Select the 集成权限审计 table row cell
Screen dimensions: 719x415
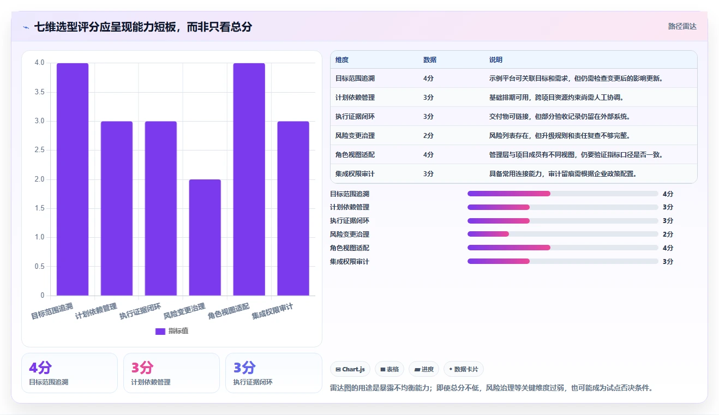(x=355, y=174)
